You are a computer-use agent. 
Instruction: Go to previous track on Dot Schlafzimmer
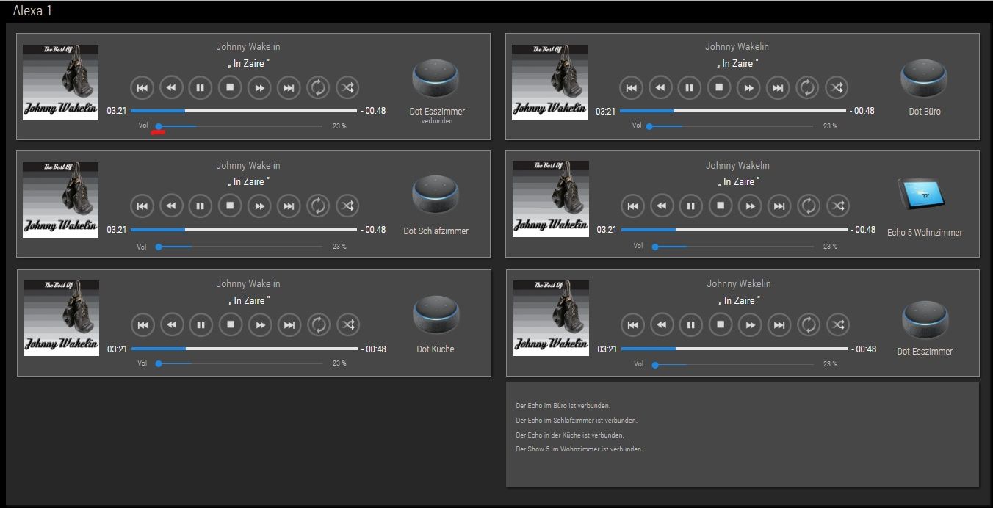(142, 206)
